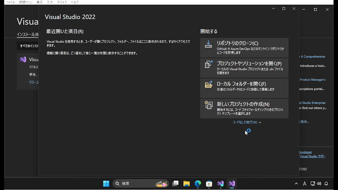Click the リリース link in the Installer window
Image resolution: width=338 pixels, height=190 pixels.
34,82
